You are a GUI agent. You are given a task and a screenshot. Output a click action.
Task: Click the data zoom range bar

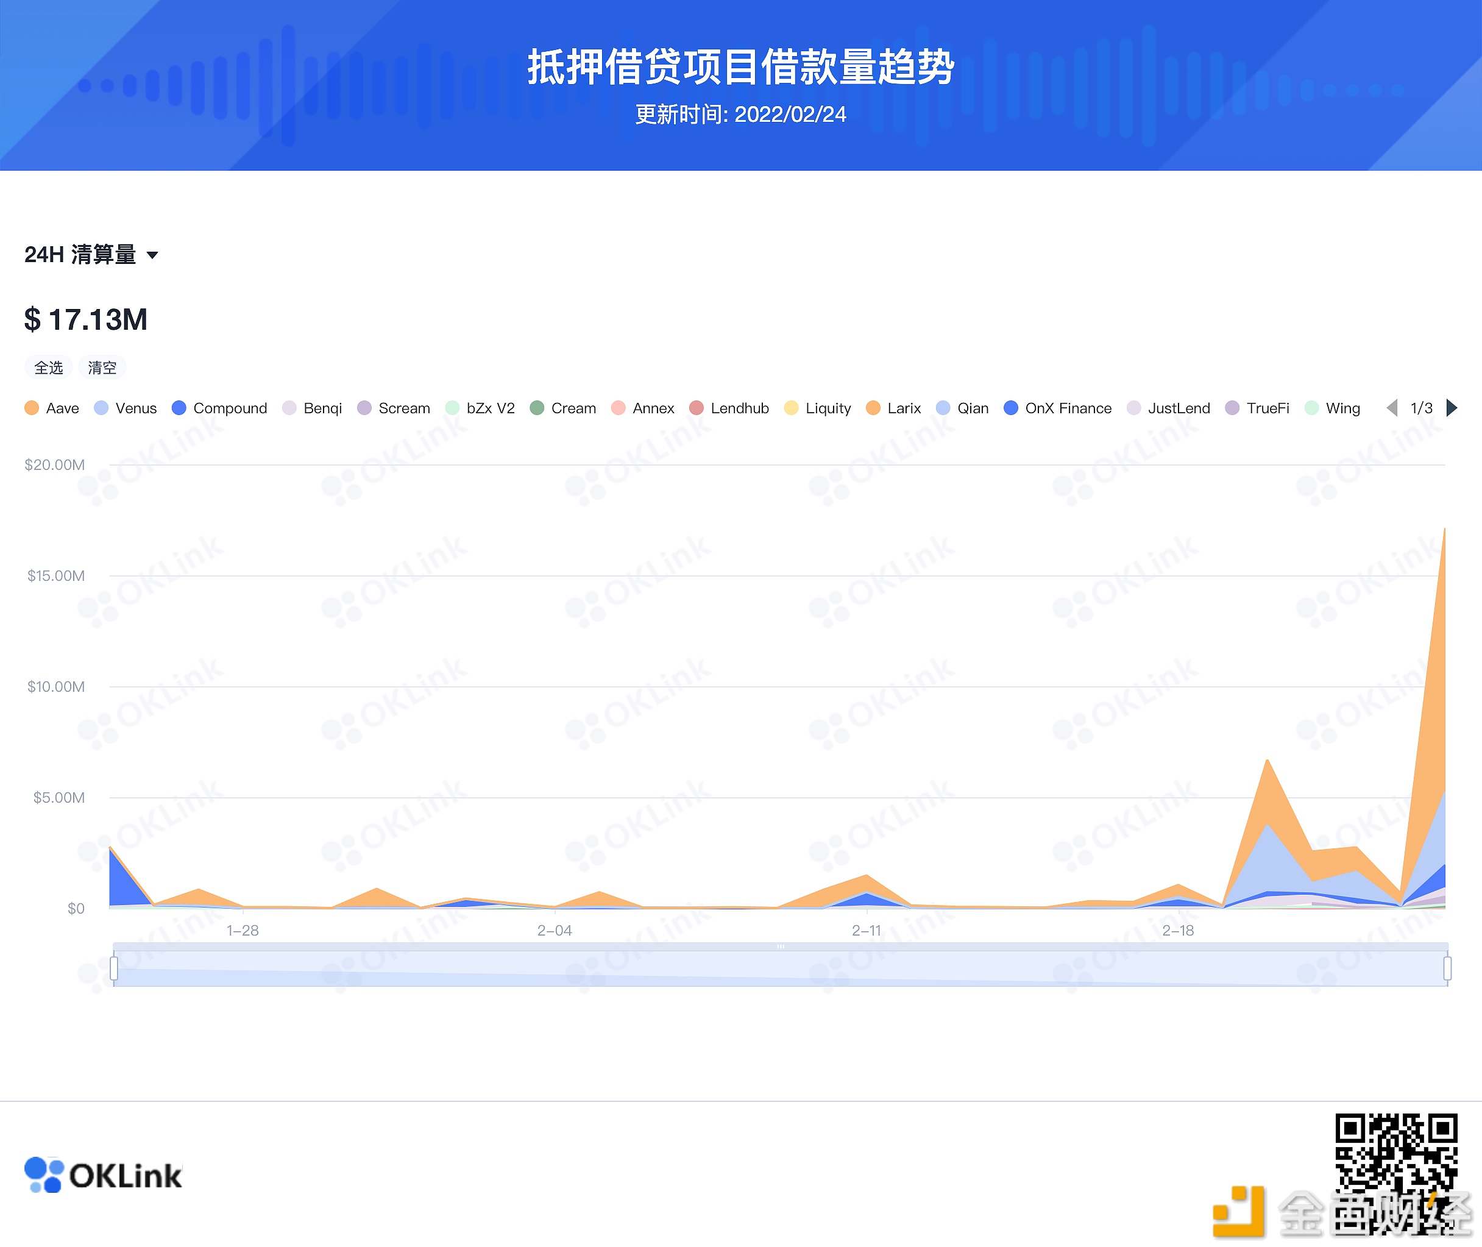pos(780,968)
